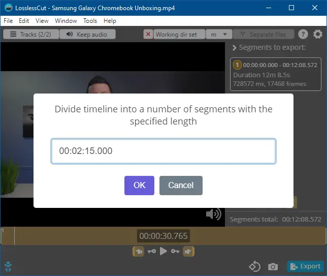Set cut start with left hand icon
The image size is (327, 276).
pos(138,252)
